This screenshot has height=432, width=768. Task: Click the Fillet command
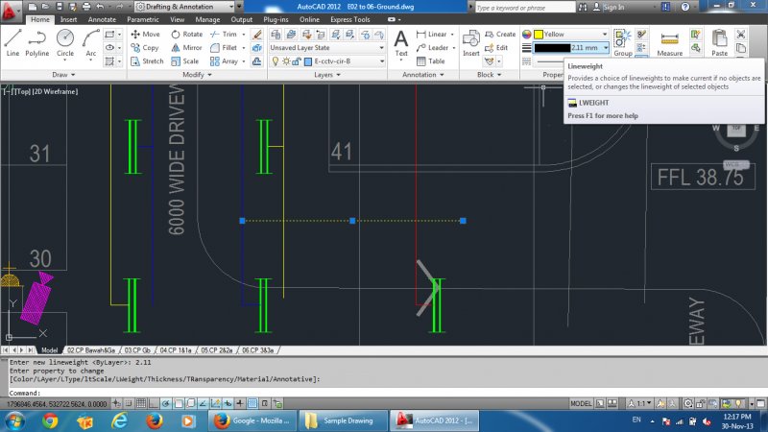tap(224, 47)
